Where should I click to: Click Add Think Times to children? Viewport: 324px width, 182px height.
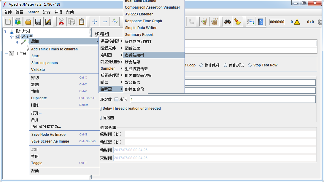[x=64, y=49]
